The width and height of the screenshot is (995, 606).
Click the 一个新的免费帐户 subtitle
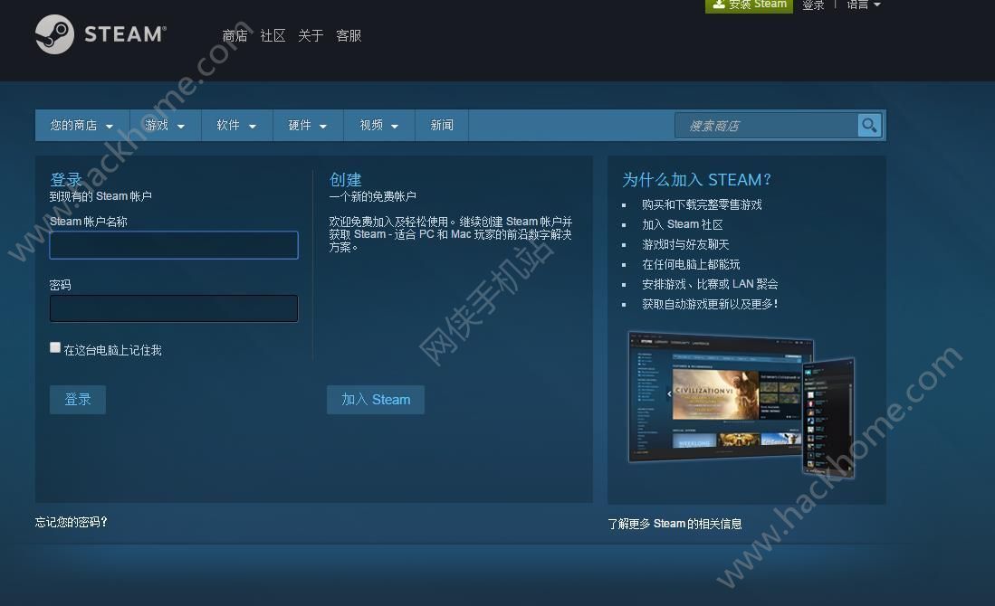372,196
